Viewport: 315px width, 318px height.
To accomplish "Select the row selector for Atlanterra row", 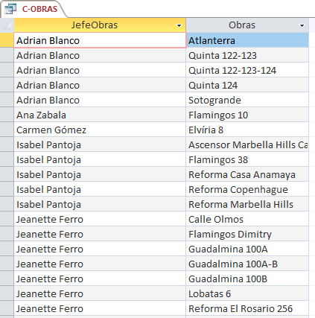I will point(7,40).
